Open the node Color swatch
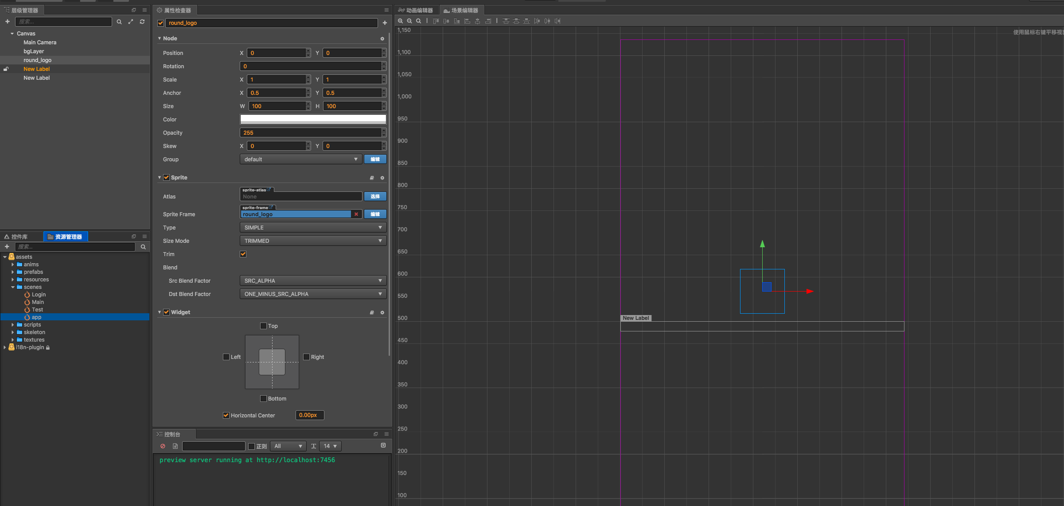The height and width of the screenshot is (506, 1064). pos(313,119)
